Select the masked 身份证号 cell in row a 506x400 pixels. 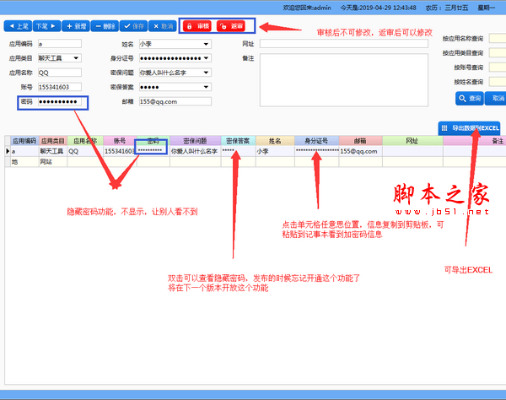click(316, 151)
